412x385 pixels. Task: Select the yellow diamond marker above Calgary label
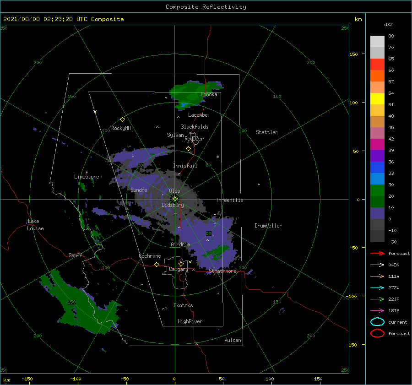click(181, 264)
